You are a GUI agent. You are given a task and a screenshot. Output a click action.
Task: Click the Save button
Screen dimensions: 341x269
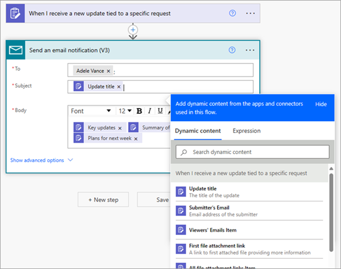click(154, 199)
